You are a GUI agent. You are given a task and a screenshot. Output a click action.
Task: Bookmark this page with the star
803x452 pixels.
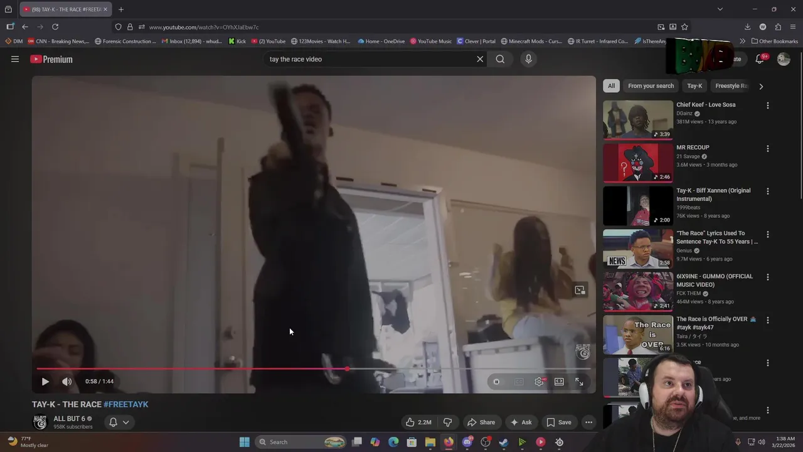(x=684, y=27)
